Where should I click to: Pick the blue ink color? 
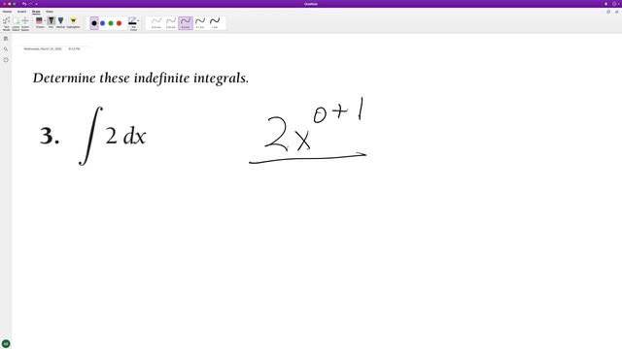102,23
